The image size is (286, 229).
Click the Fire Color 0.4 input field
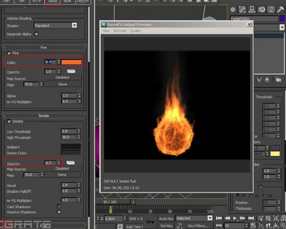pyautogui.click(x=50, y=62)
